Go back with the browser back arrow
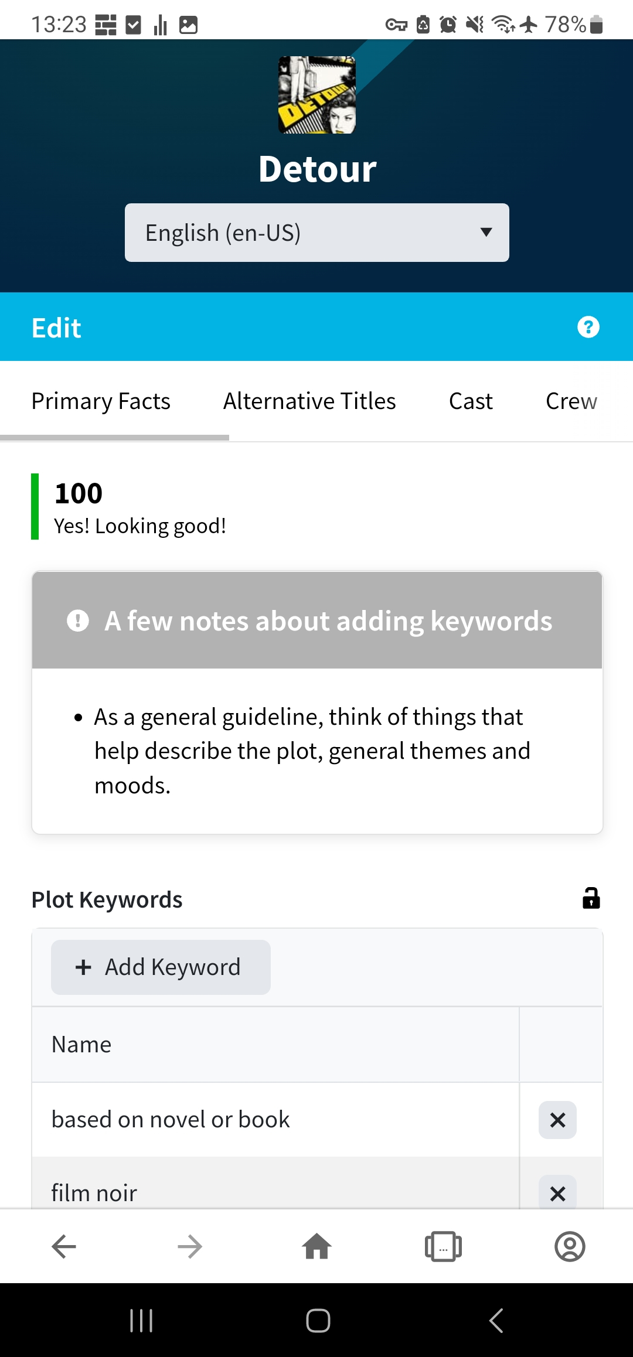Image resolution: width=633 pixels, height=1357 pixels. pyautogui.click(x=64, y=1246)
